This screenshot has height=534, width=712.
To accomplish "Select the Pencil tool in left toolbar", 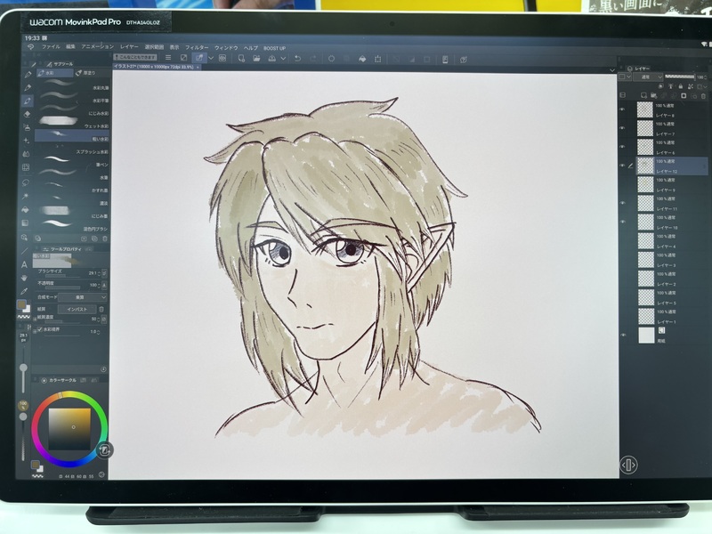I will coord(28,87).
